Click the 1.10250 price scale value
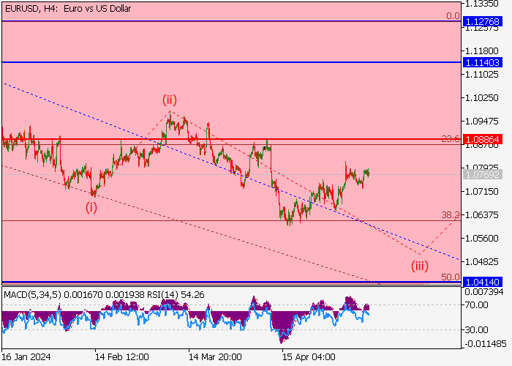 tap(482, 97)
